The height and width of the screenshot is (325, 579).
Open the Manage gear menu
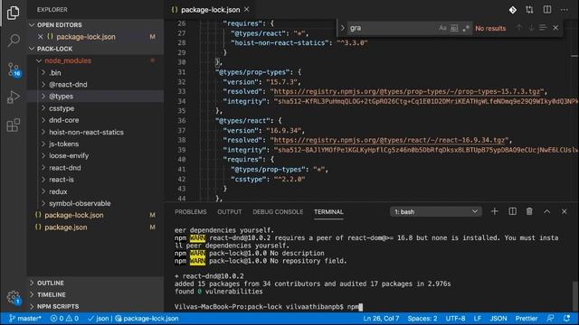pos(14,297)
